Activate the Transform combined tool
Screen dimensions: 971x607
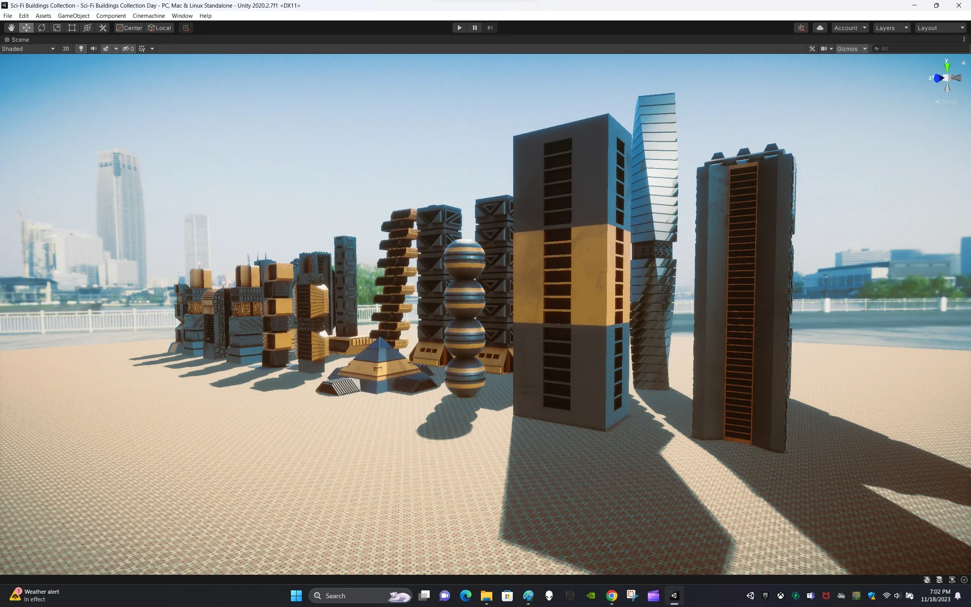point(87,27)
